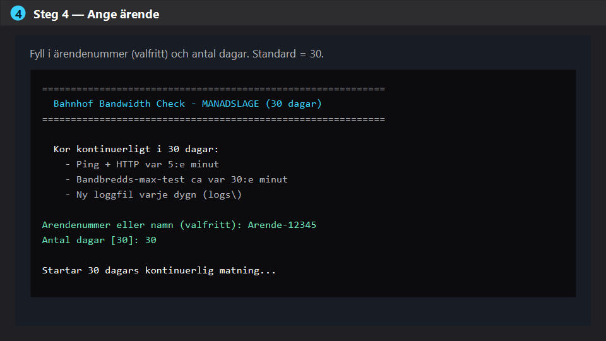Viewport: 606px width, 341px height.
Task: Click the lower equals-sign separator line
Action: (213, 119)
